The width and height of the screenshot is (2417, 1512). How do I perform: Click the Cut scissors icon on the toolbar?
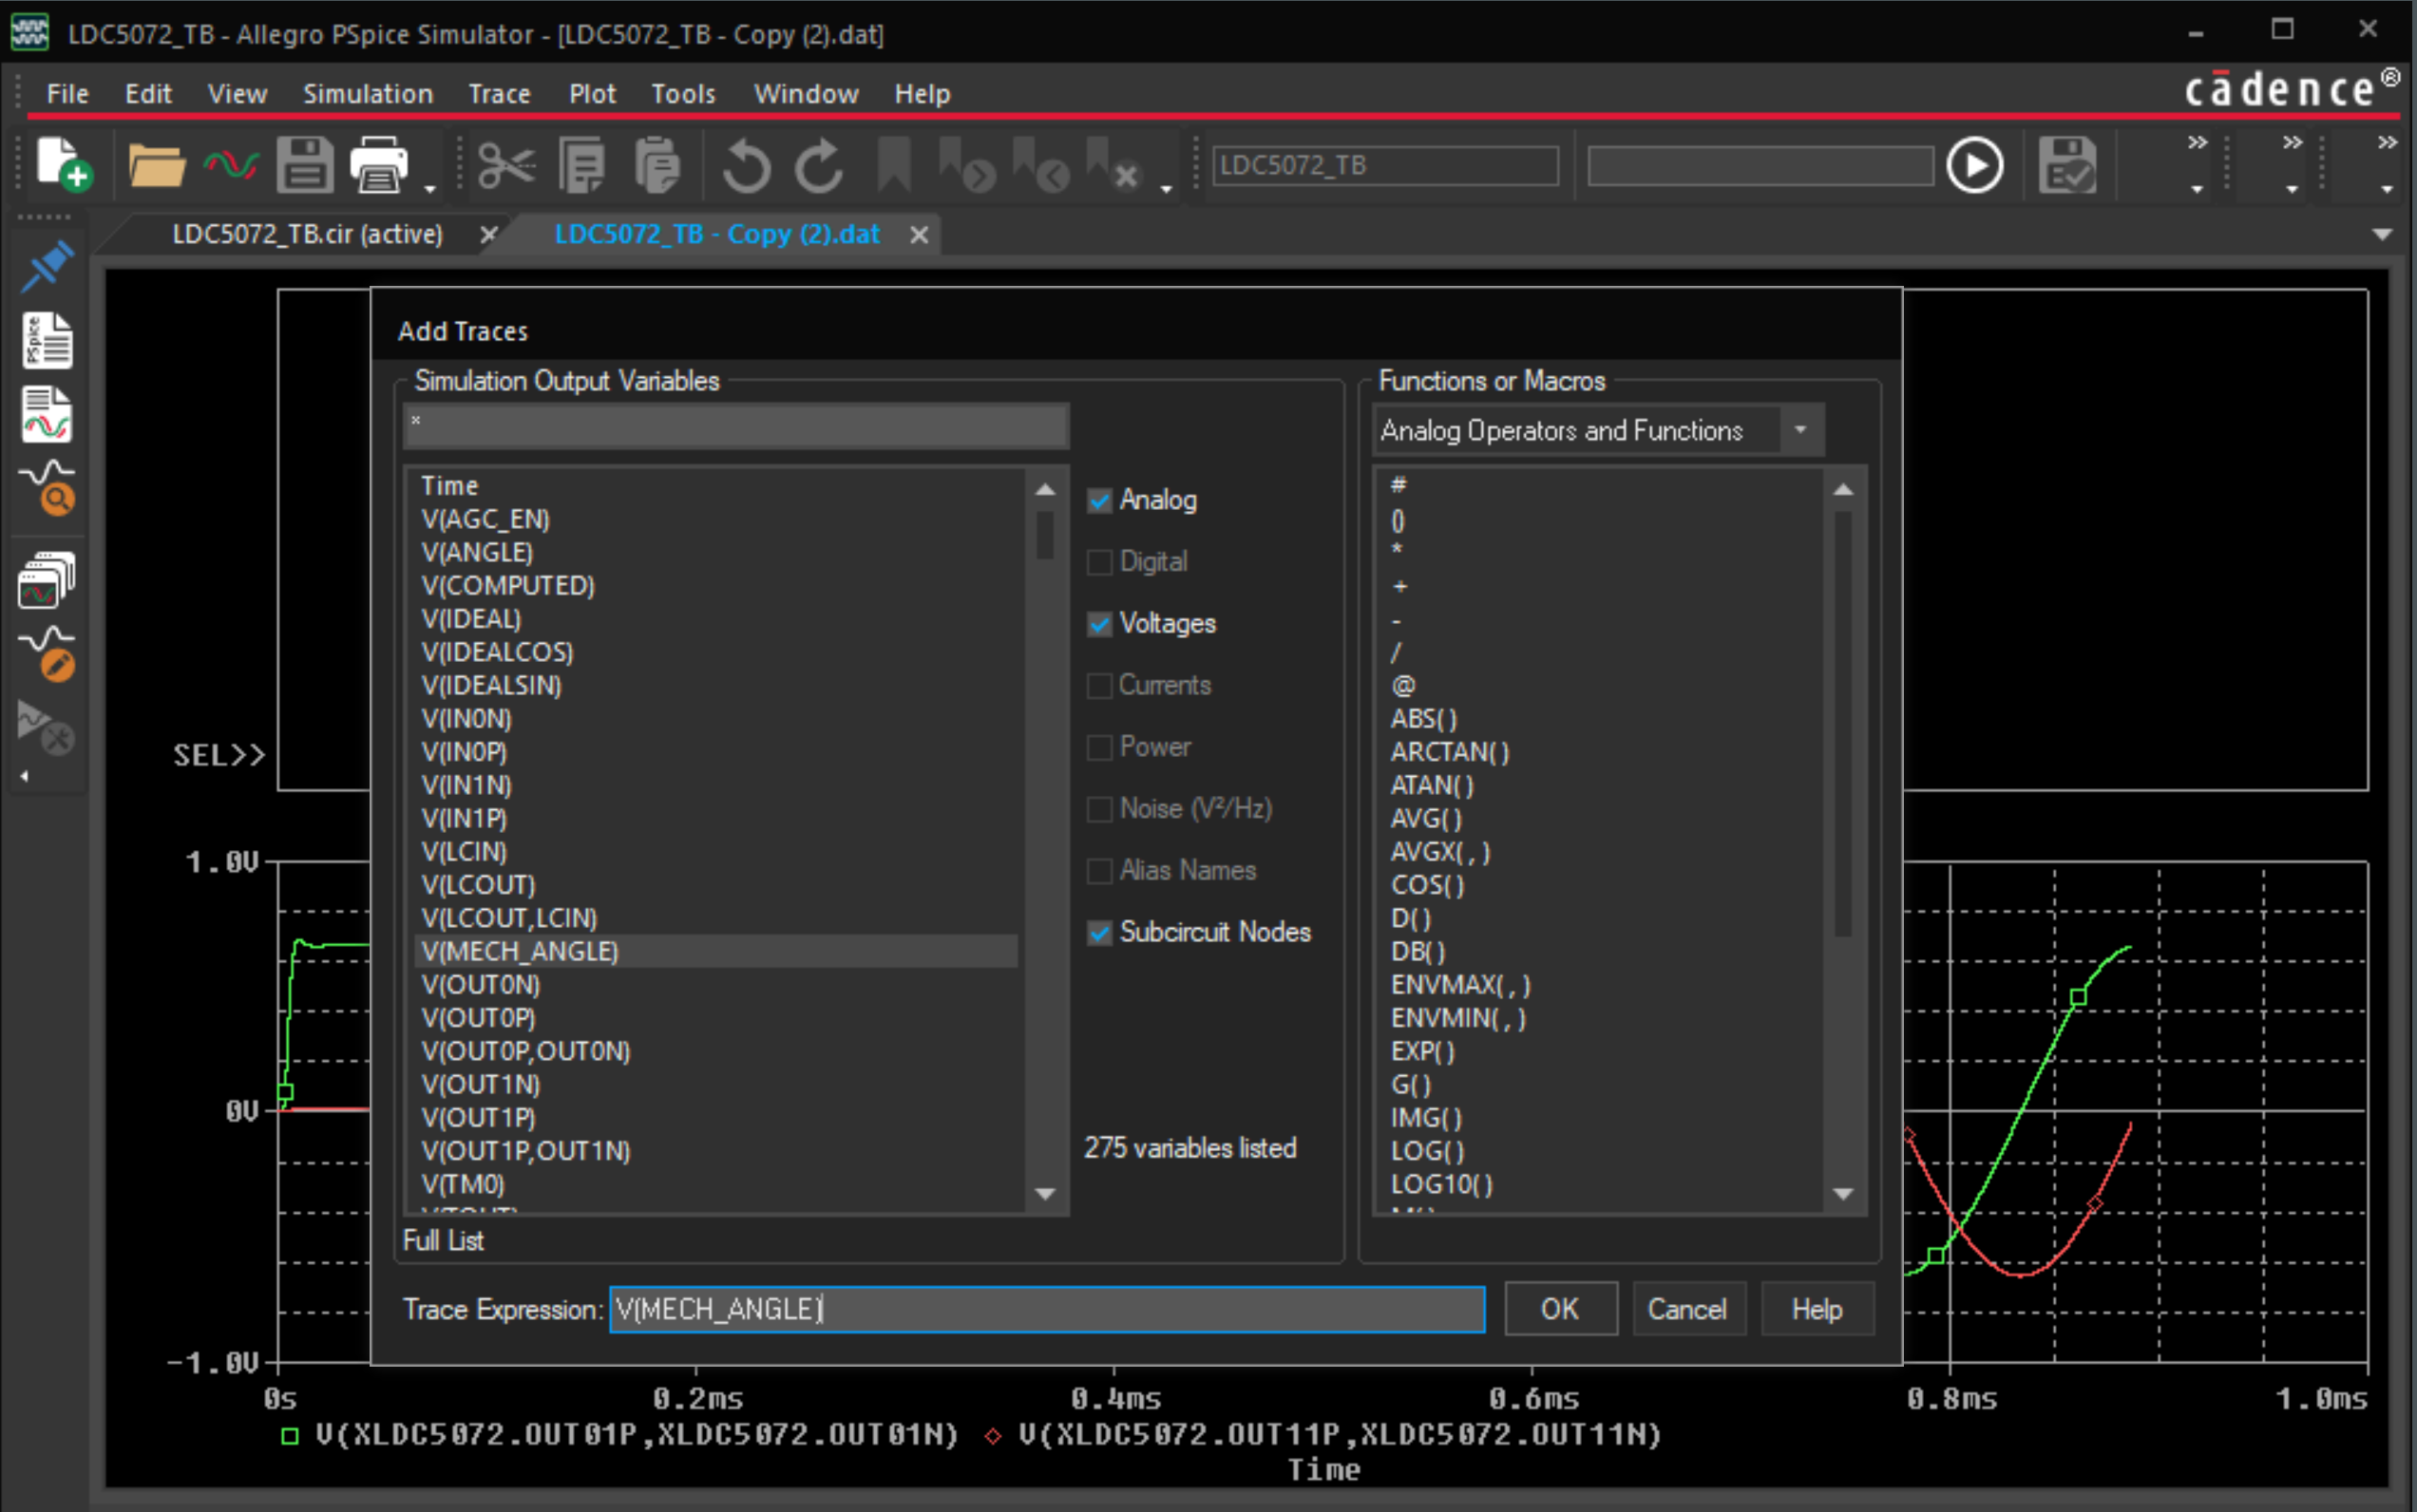point(508,164)
